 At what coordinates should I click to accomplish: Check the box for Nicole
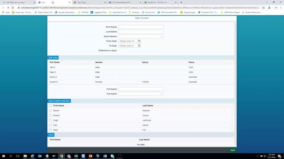[50, 110]
